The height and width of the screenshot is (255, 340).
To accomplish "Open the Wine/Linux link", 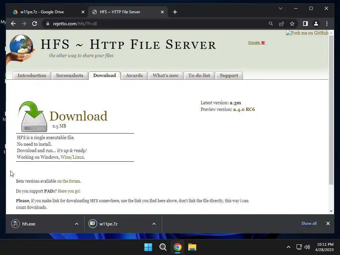I will tap(72, 157).
